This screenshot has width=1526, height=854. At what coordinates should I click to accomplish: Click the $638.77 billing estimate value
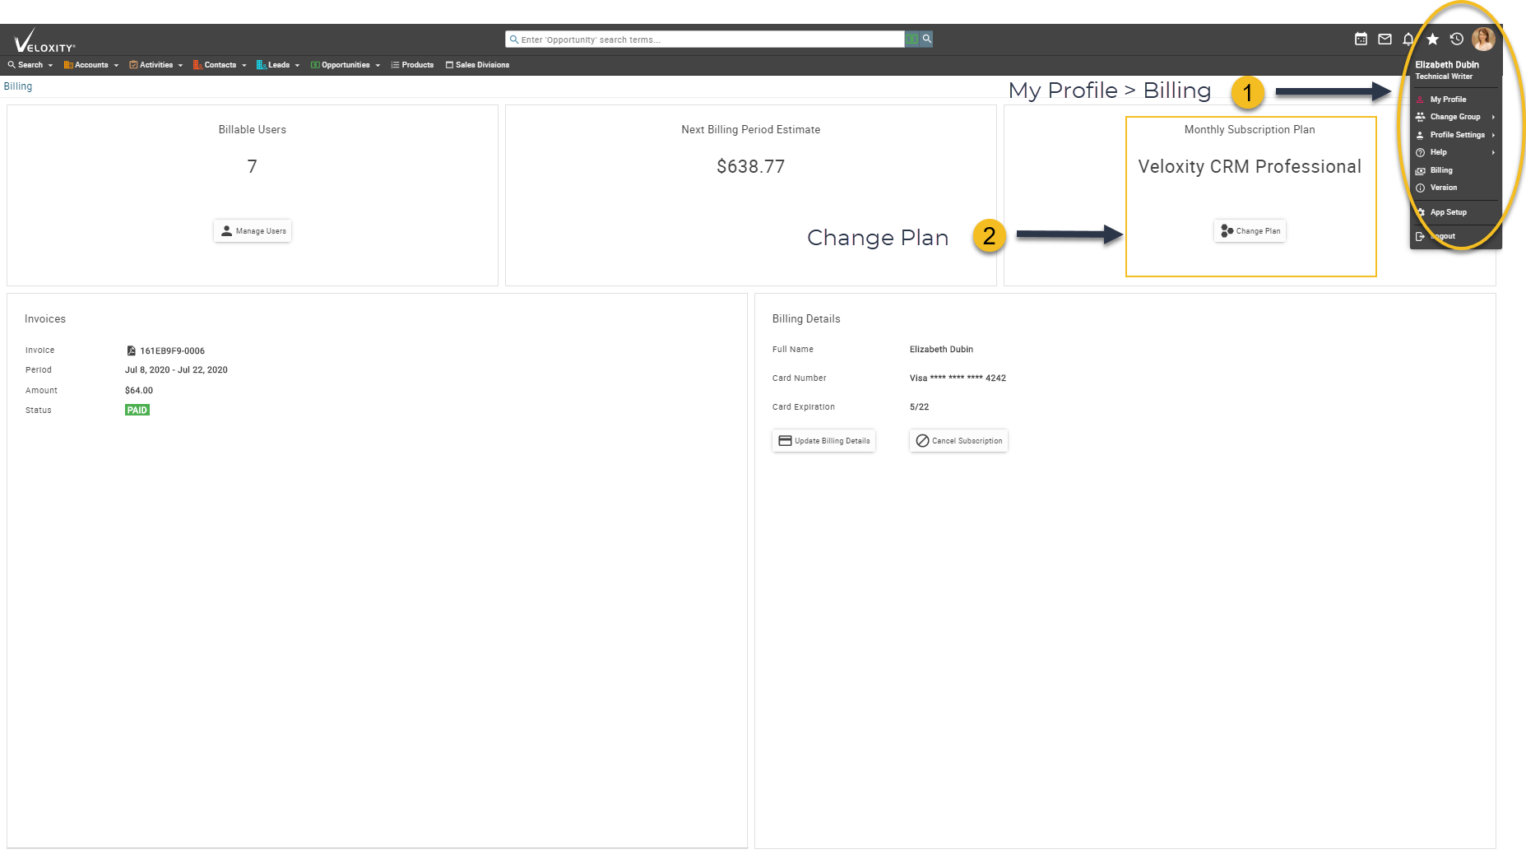750,167
